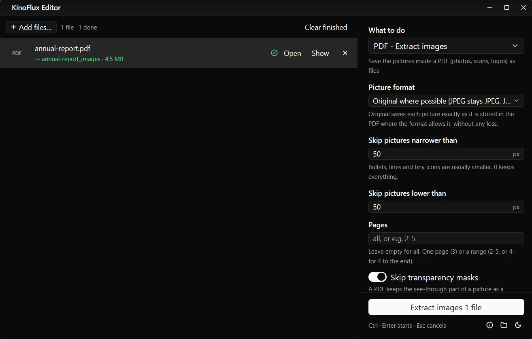Click the "1 file · 1 done" status
This screenshot has width=532, height=339.
pos(79,28)
